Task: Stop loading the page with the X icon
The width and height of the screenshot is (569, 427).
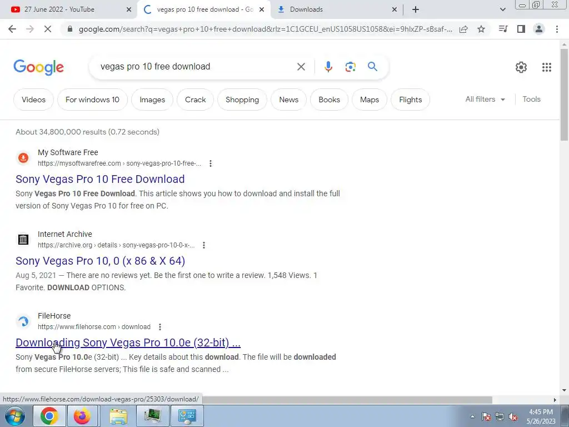Action: [x=48, y=29]
